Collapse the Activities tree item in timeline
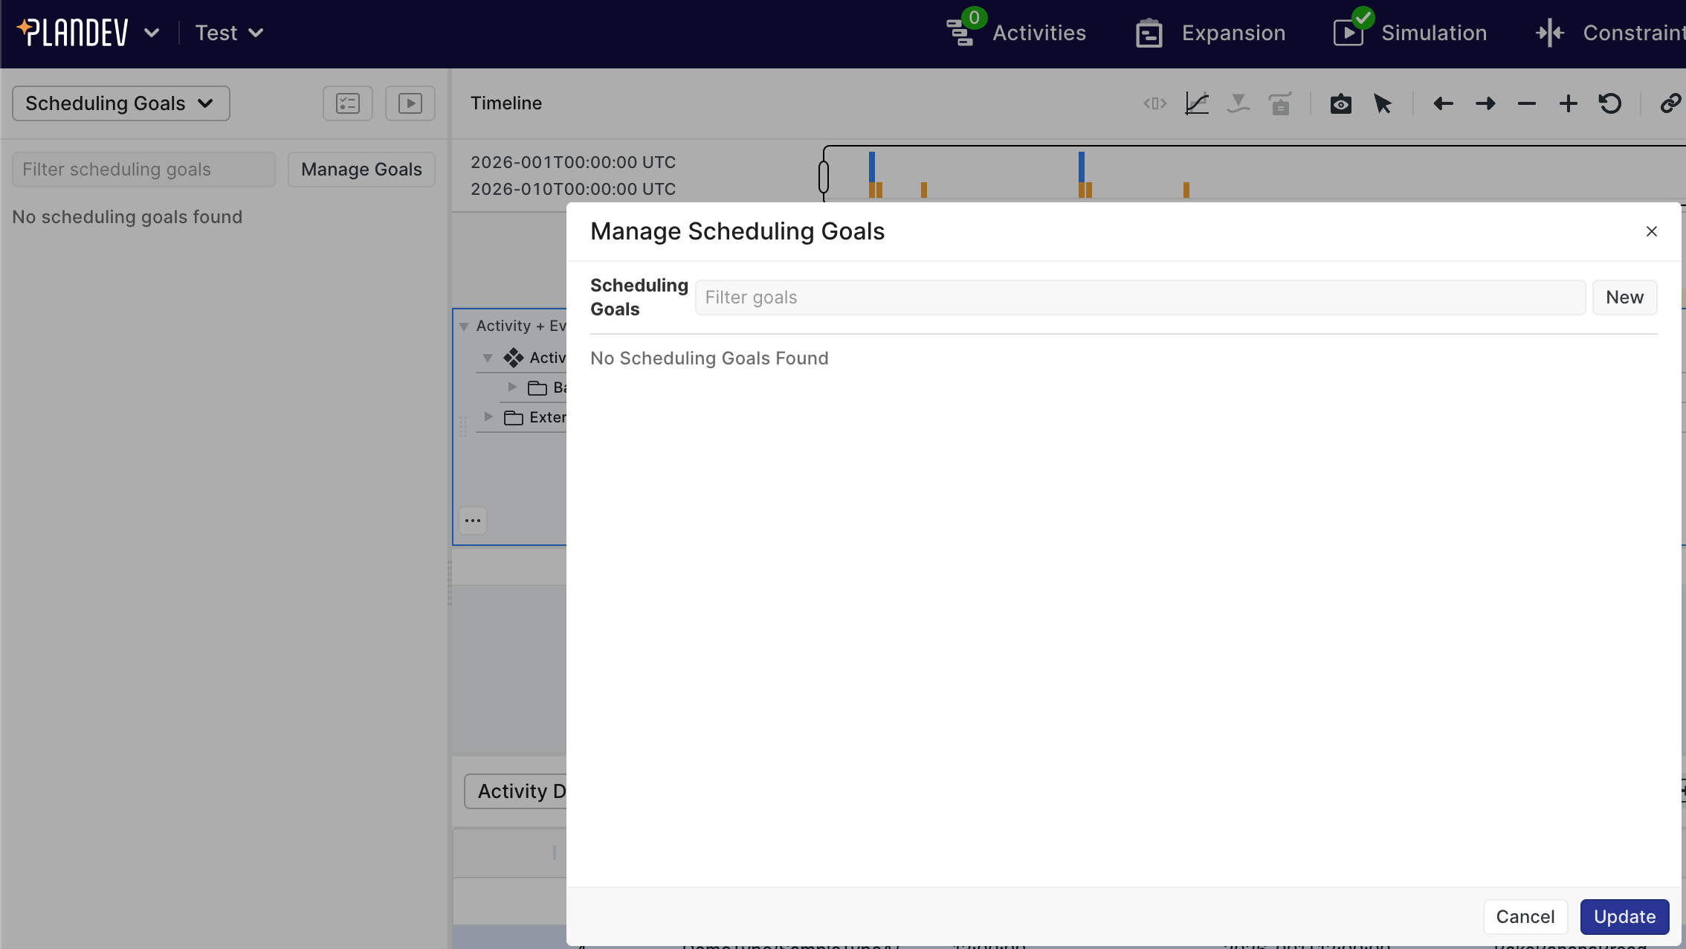The width and height of the screenshot is (1686, 949). point(488,357)
